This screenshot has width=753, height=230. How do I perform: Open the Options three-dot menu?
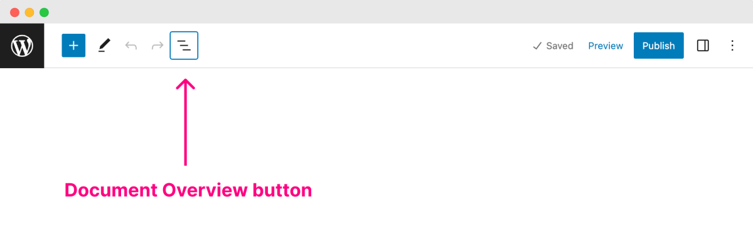(732, 46)
